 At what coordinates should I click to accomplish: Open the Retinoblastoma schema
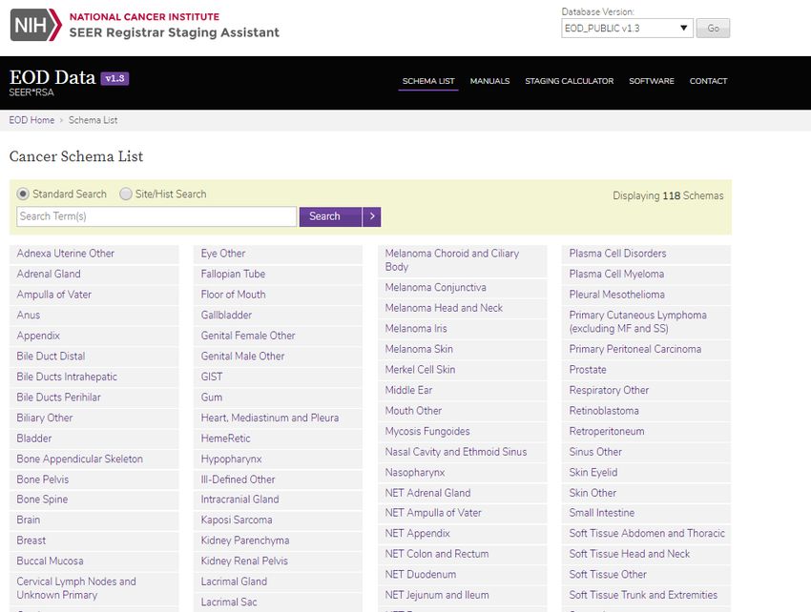click(x=604, y=411)
